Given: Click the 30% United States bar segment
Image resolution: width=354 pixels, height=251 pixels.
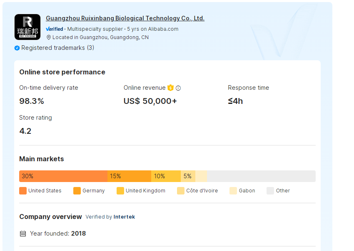Looking at the screenshot, I should [63, 176].
